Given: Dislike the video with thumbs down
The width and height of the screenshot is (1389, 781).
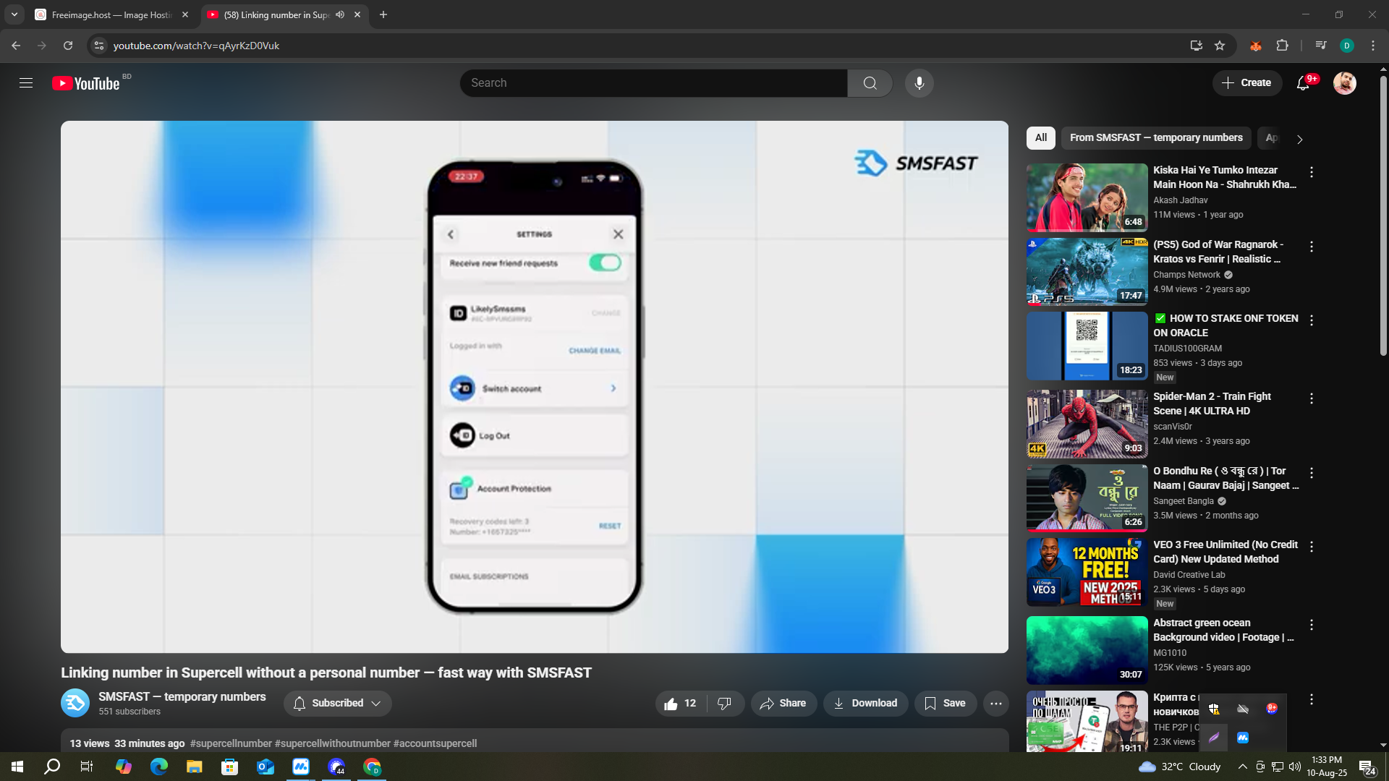Looking at the screenshot, I should [x=724, y=704].
